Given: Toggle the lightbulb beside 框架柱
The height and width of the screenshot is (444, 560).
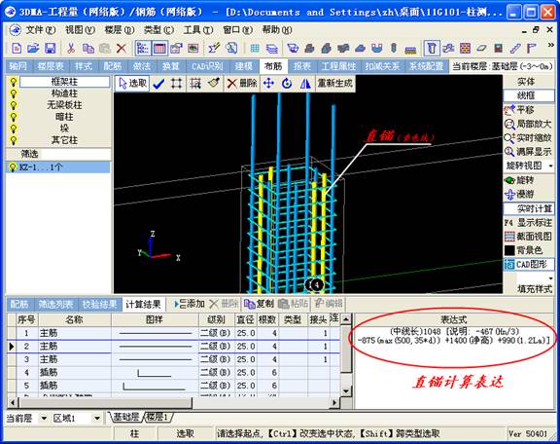Looking at the screenshot, I should (14, 82).
